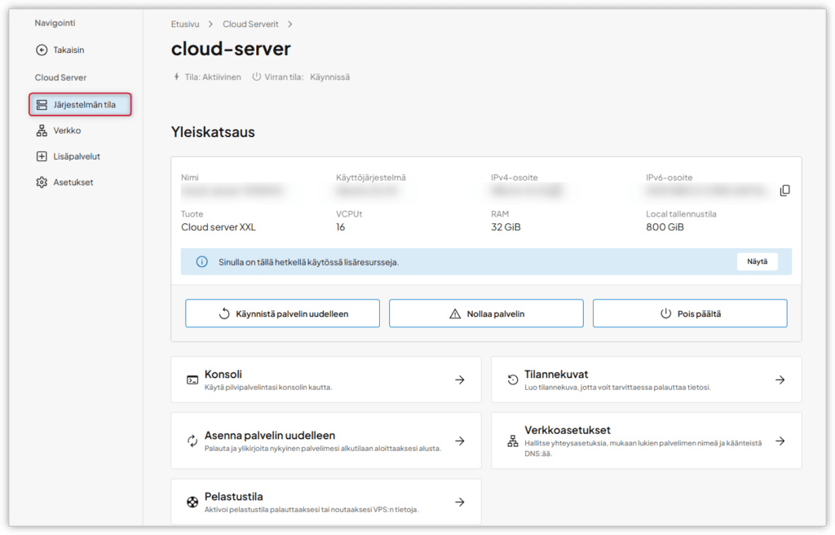Click the Asenna palvelin uudelleen reinstall icon
This screenshot has width=835, height=535.
tap(192, 441)
